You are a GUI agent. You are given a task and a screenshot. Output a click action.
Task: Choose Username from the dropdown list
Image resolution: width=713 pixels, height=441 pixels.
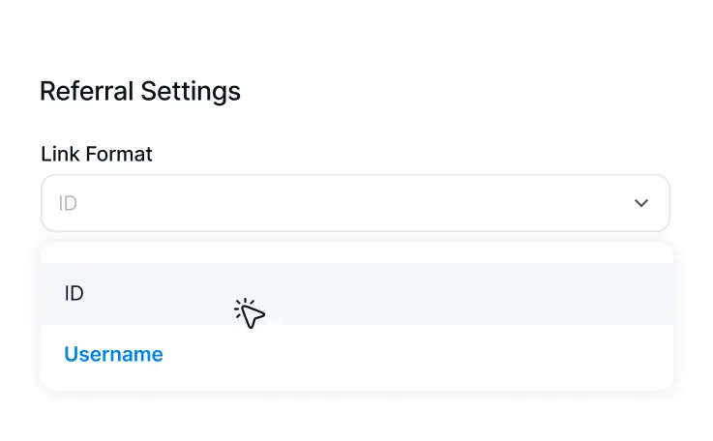point(357,355)
